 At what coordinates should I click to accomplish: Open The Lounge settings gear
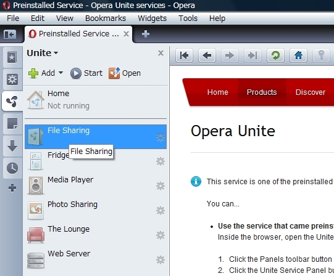[161, 235]
